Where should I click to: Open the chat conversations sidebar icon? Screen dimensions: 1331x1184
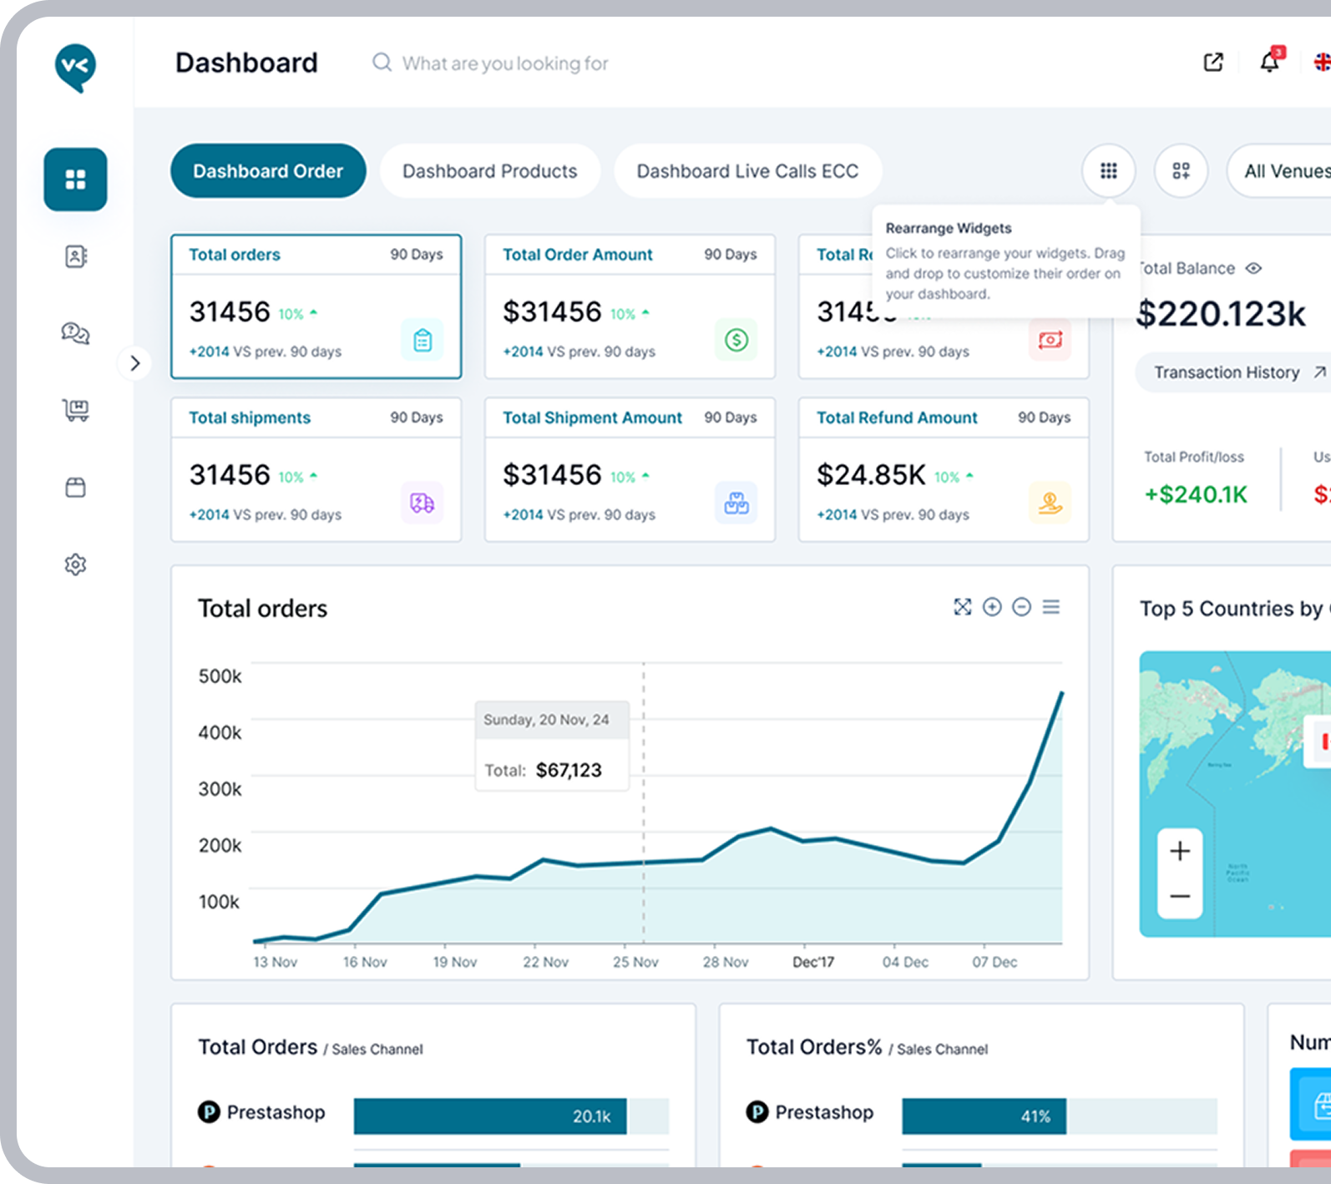[x=75, y=334]
